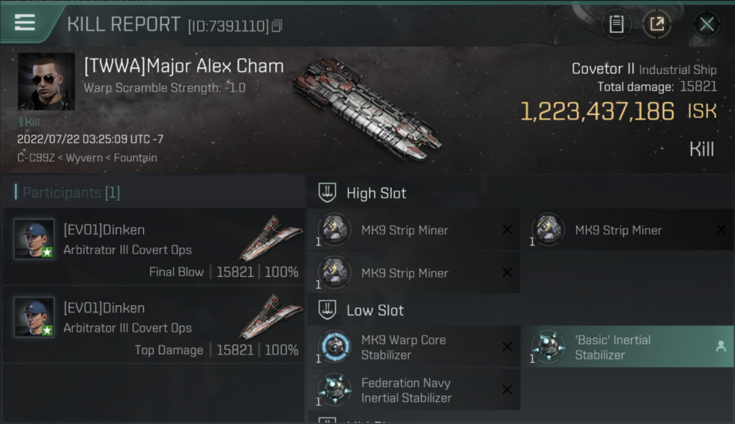Copy the kill report ID icon
Screen dimensions: 735x424
pyautogui.click(x=276, y=26)
